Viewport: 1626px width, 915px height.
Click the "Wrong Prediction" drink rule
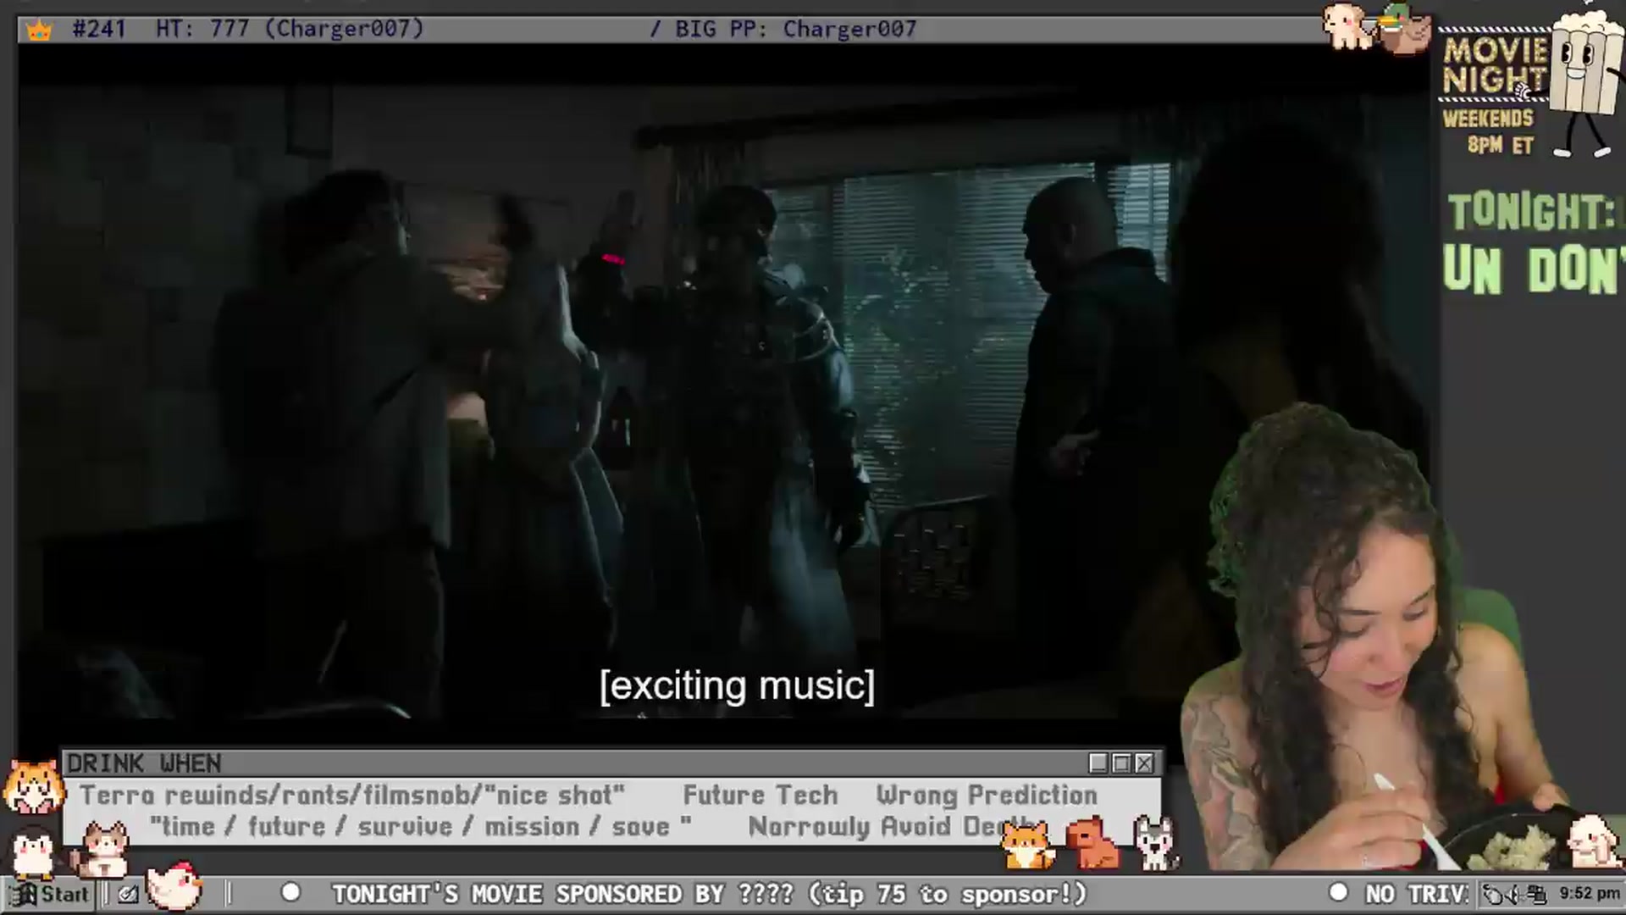point(987,796)
